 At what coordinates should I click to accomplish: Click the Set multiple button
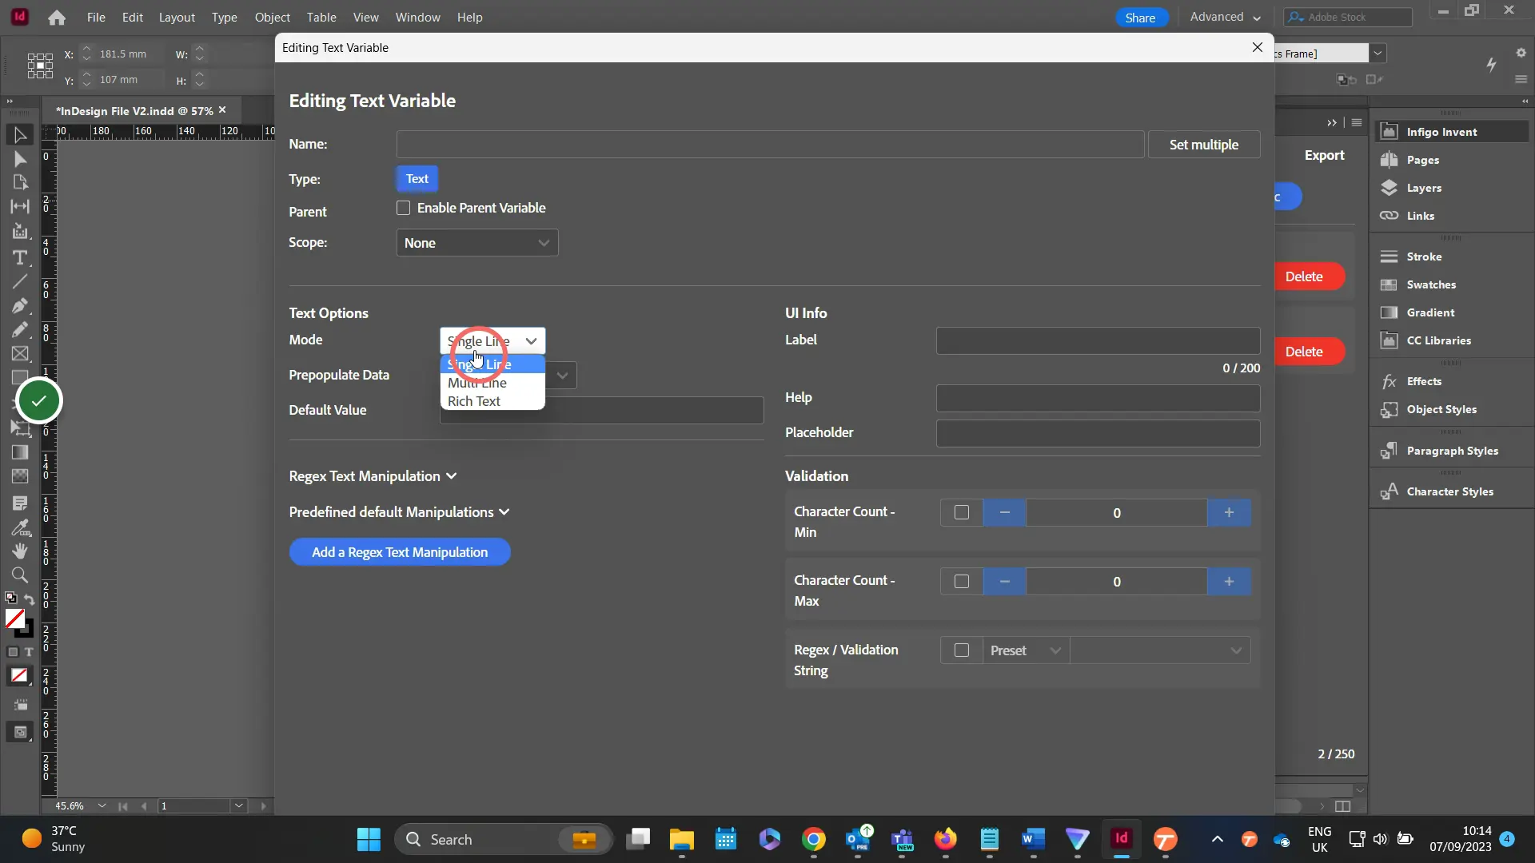click(x=1204, y=145)
